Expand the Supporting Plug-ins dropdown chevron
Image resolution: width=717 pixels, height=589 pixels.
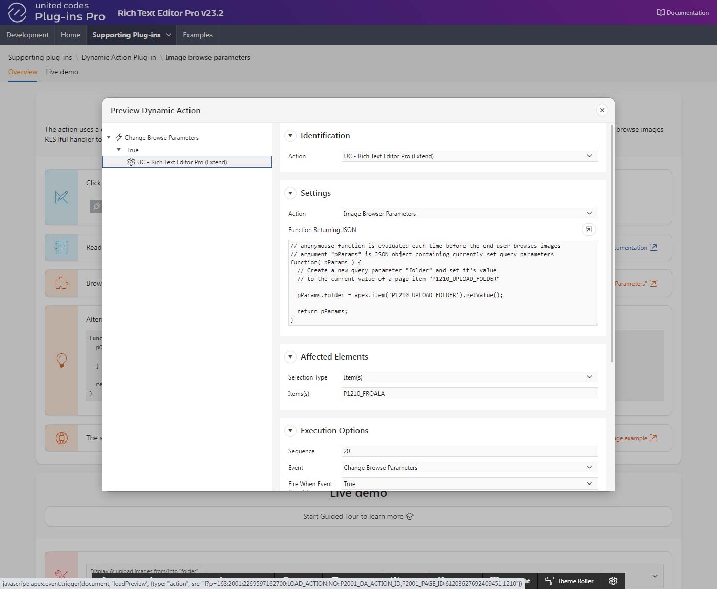(168, 35)
